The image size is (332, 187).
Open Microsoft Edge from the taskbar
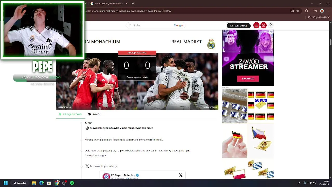tap(41, 183)
